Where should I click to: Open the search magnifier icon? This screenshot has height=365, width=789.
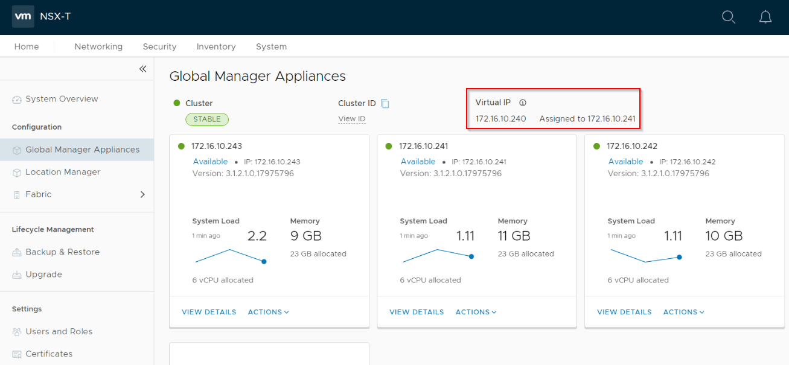729,17
